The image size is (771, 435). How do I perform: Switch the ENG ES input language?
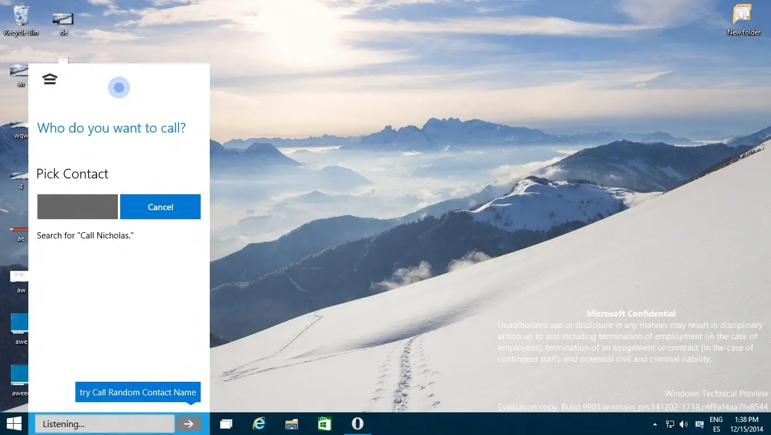[x=717, y=424]
